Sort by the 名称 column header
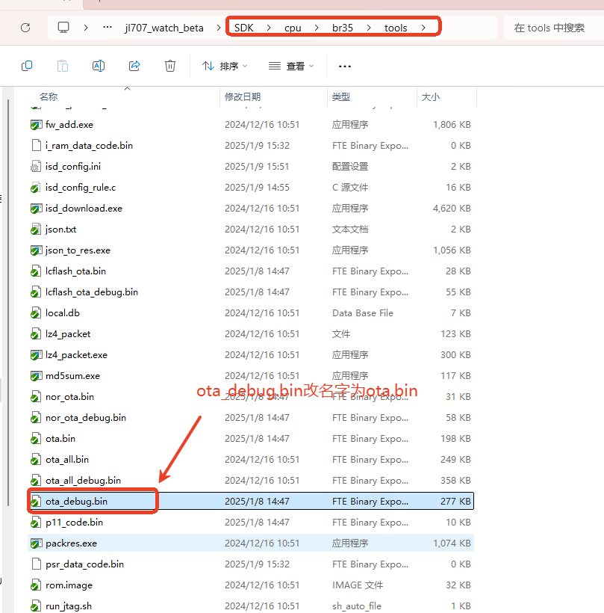Screen dimensions: 604x613 [49, 97]
